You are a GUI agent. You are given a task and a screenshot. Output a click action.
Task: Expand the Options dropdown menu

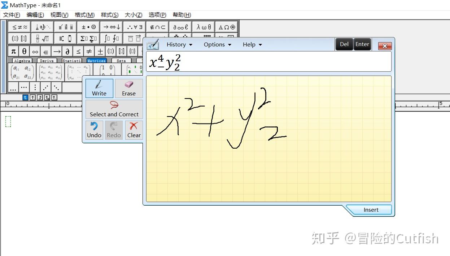pos(217,45)
